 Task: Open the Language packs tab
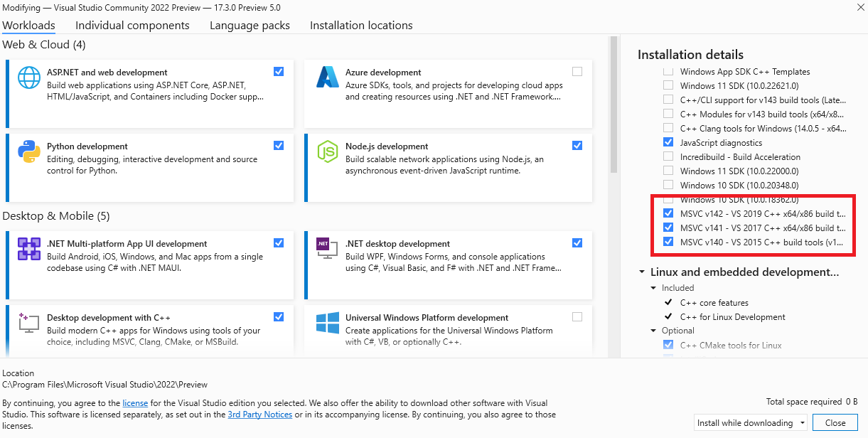pos(250,26)
